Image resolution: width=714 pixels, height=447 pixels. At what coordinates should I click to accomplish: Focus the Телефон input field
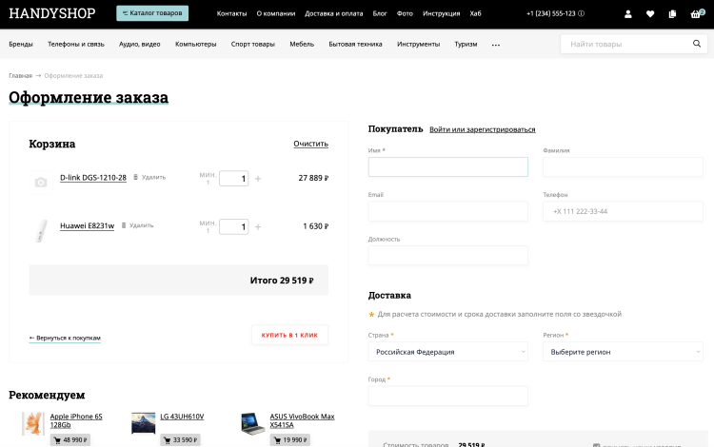(x=623, y=211)
